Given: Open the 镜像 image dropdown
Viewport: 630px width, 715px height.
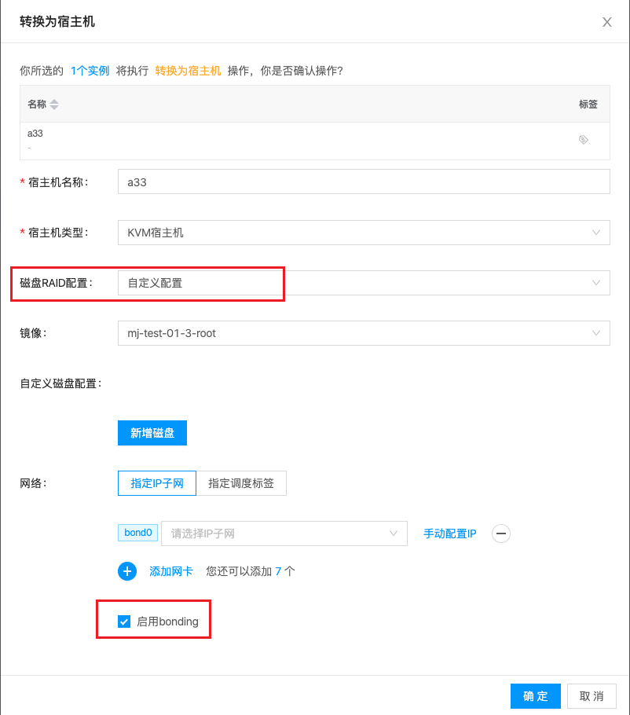Looking at the screenshot, I should (363, 333).
